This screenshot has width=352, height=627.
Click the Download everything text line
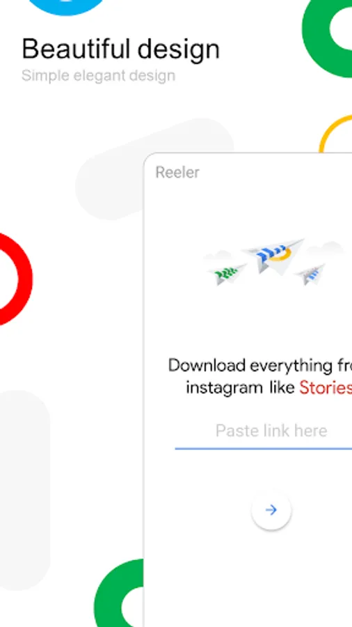(259, 366)
